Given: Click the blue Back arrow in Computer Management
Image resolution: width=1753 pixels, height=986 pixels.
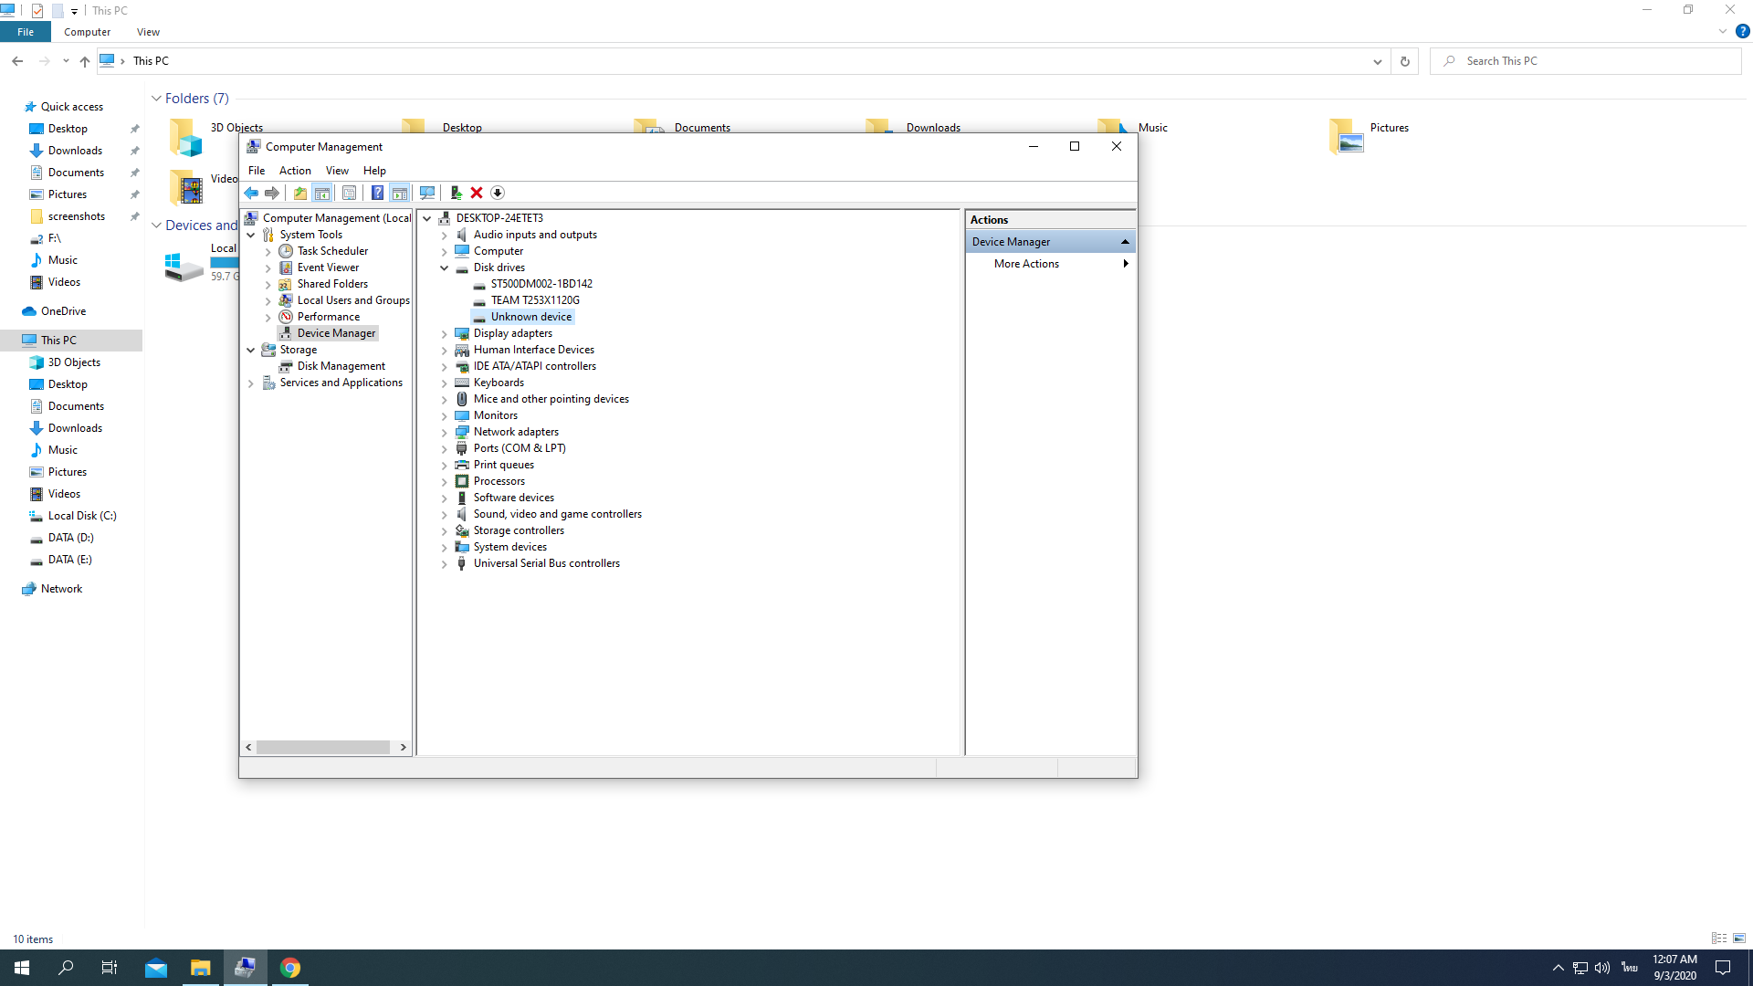Looking at the screenshot, I should tap(251, 193).
